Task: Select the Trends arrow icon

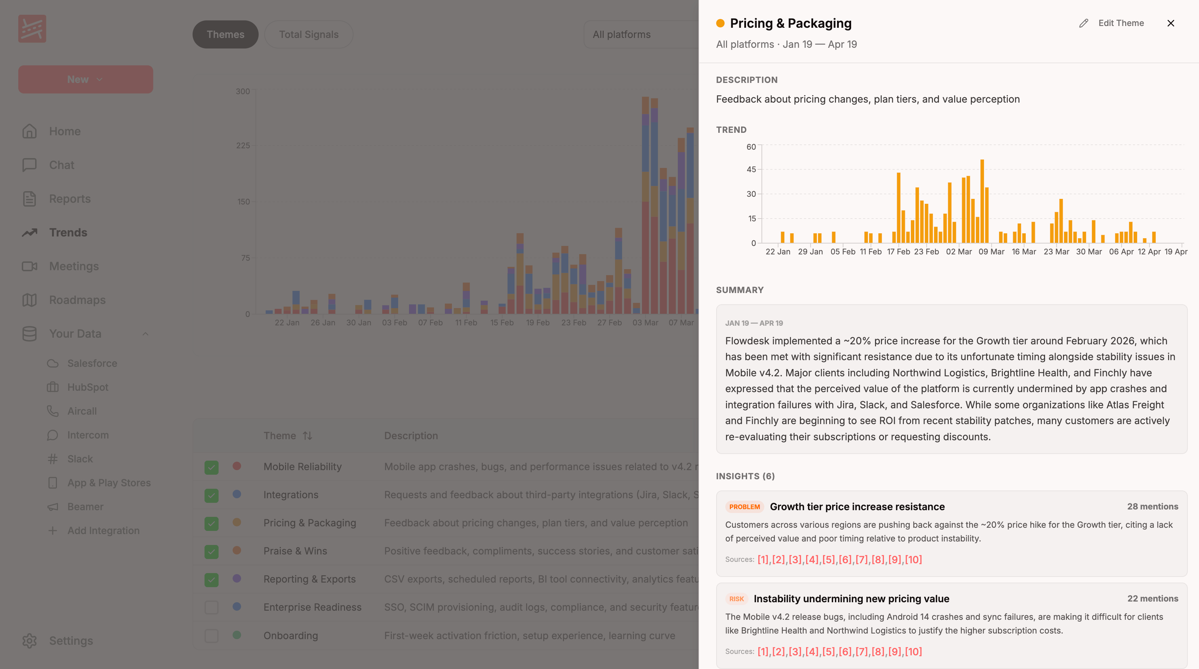Action: (x=29, y=232)
